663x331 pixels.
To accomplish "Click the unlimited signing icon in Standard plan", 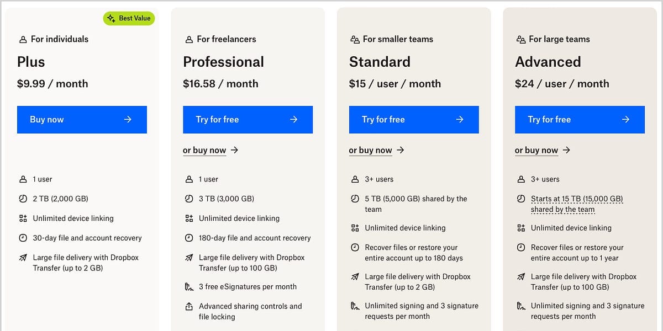I will pyautogui.click(x=355, y=306).
